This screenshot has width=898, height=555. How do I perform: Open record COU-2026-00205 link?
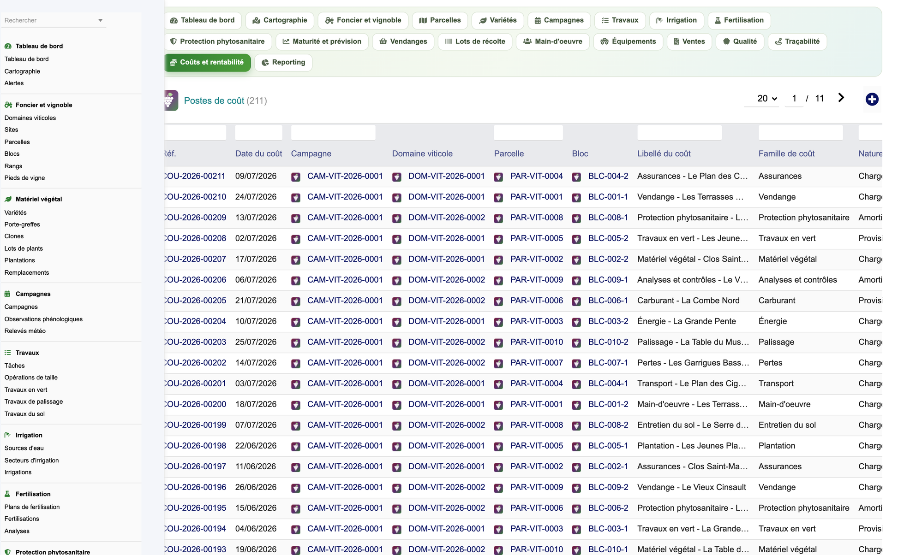tap(195, 301)
